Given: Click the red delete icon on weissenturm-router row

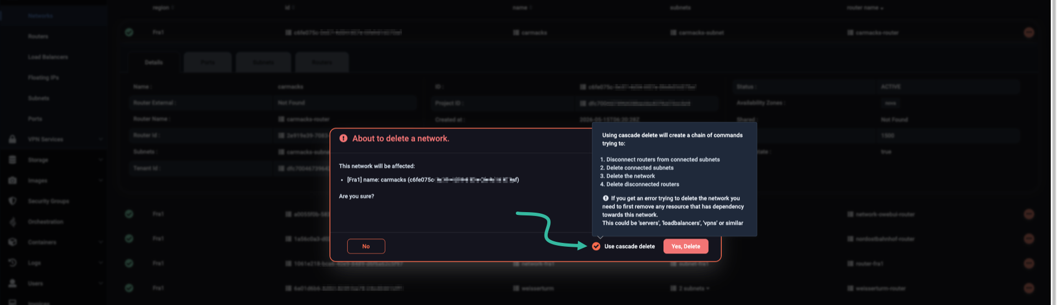Looking at the screenshot, I should click(1028, 288).
